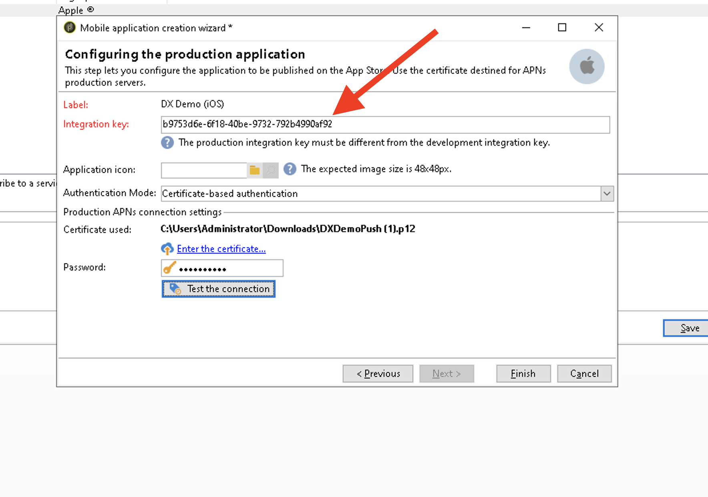The width and height of the screenshot is (708, 497).
Task: Expand the Authentication Mode dropdown arrow
Action: click(x=607, y=194)
